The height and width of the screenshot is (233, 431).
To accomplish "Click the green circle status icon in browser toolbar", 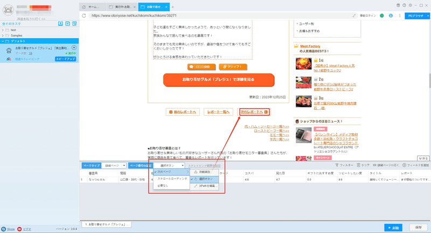I will (382, 16).
